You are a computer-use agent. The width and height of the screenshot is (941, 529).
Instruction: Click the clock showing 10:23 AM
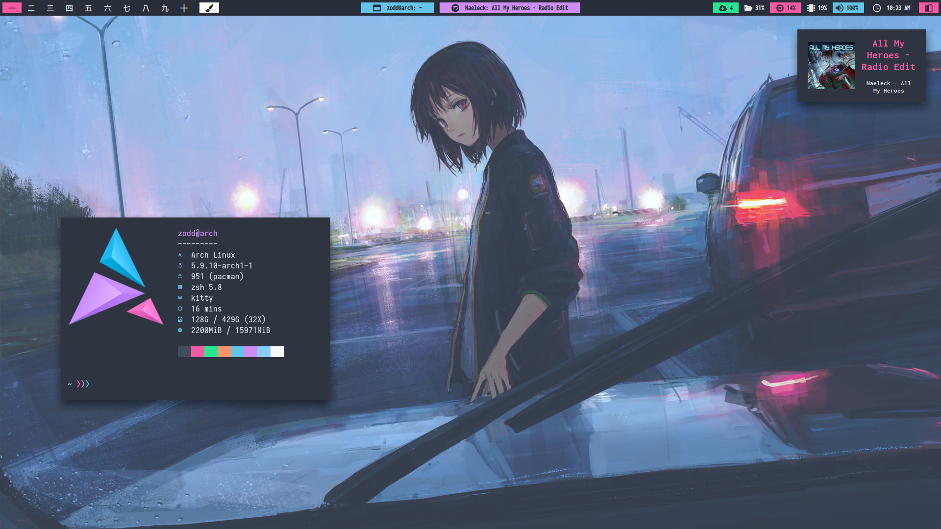(898, 8)
